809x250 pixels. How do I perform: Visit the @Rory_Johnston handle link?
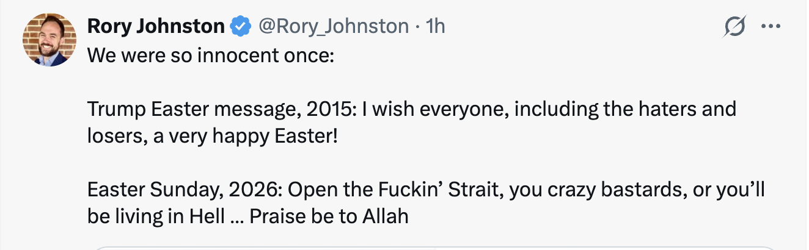334,26
